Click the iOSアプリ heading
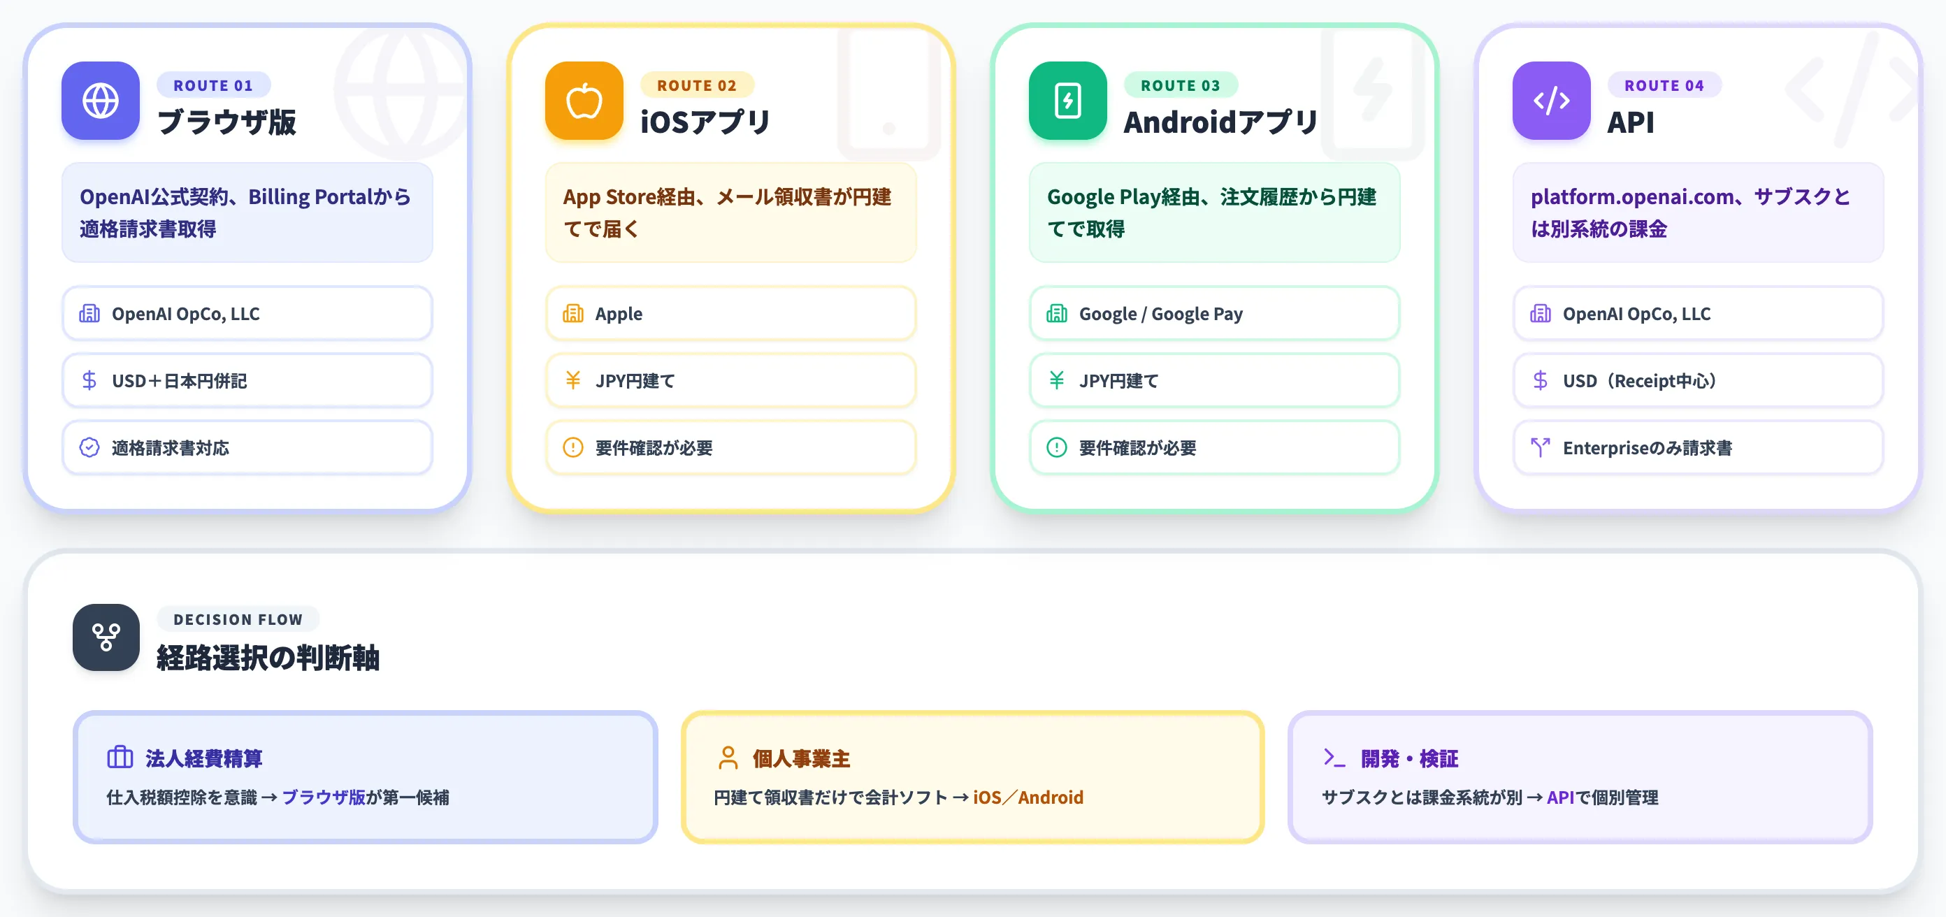 [705, 122]
